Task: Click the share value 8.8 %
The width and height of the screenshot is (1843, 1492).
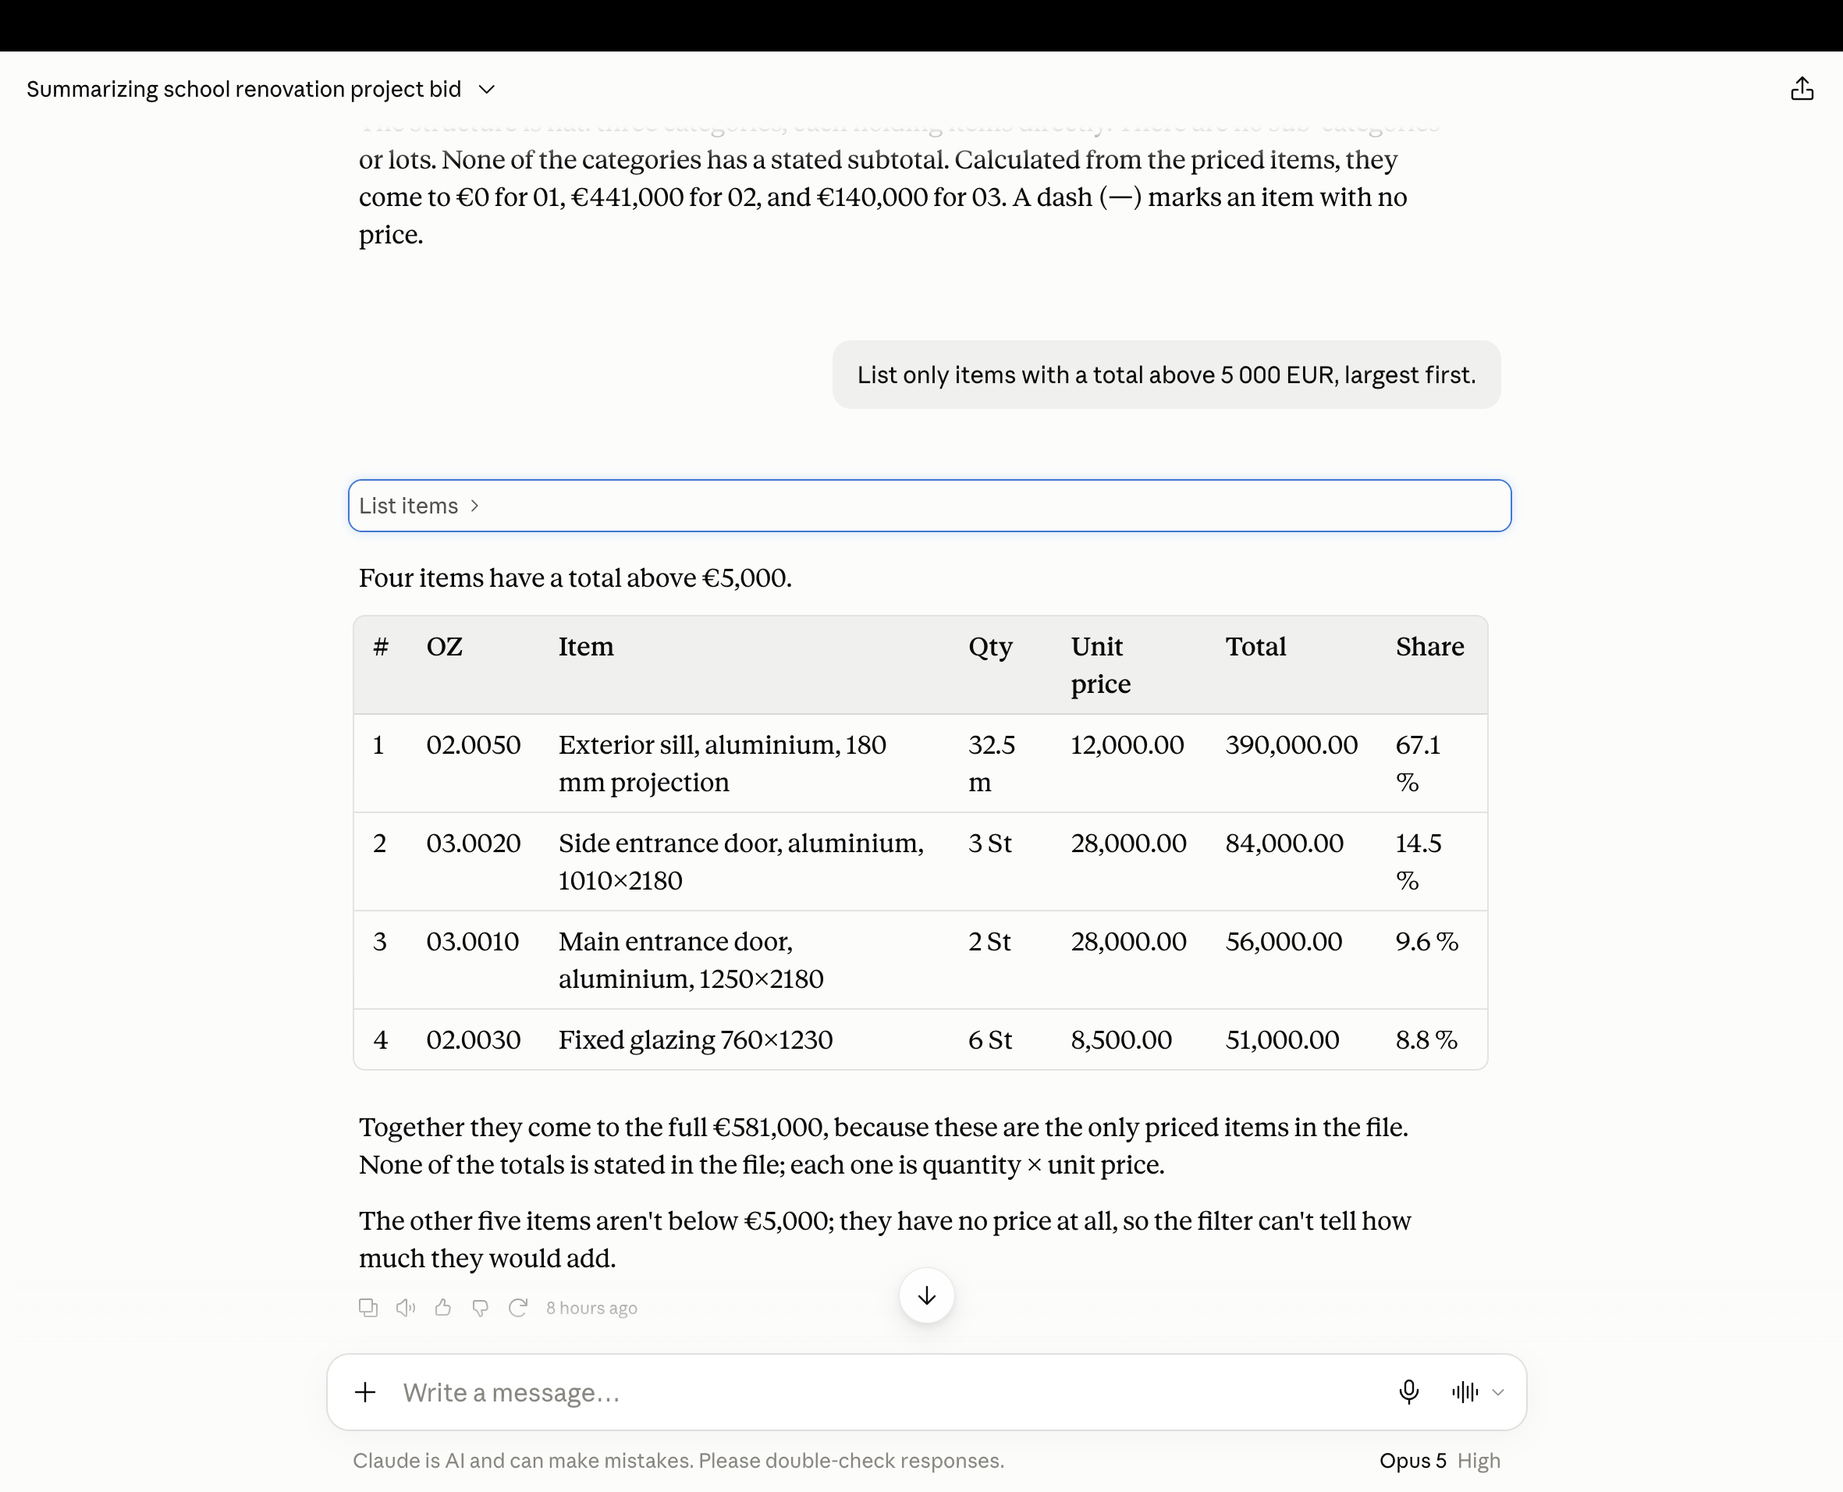Action: pyautogui.click(x=1426, y=1040)
